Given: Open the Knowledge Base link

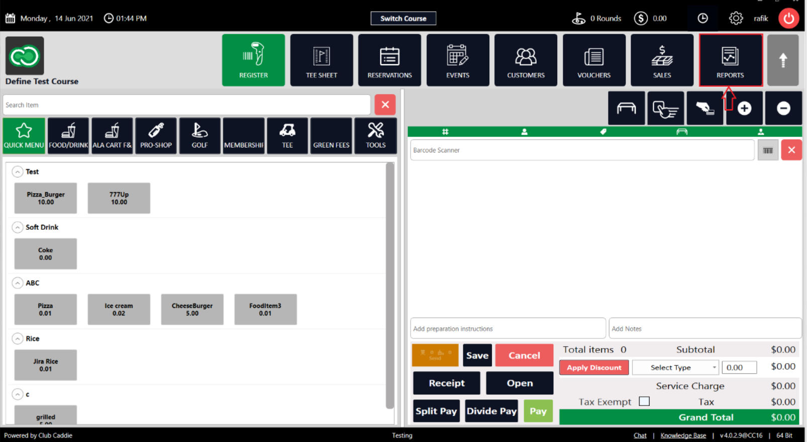Looking at the screenshot, I should click(683, 435).
